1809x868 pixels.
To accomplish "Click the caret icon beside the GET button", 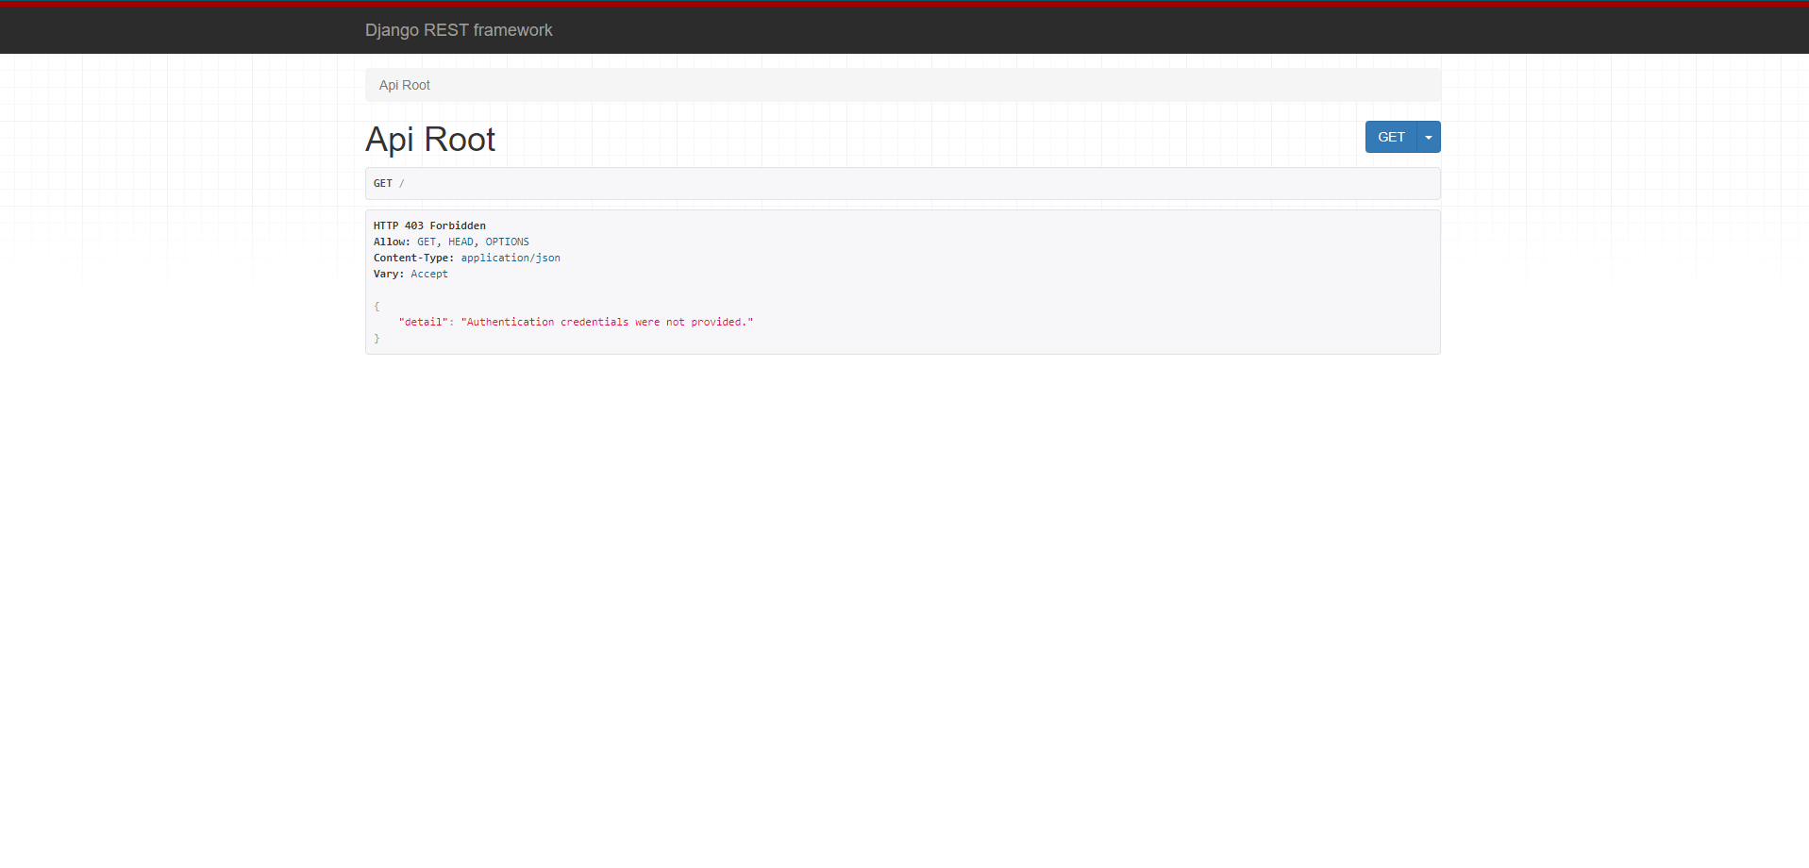I will tap(1427, 137).
